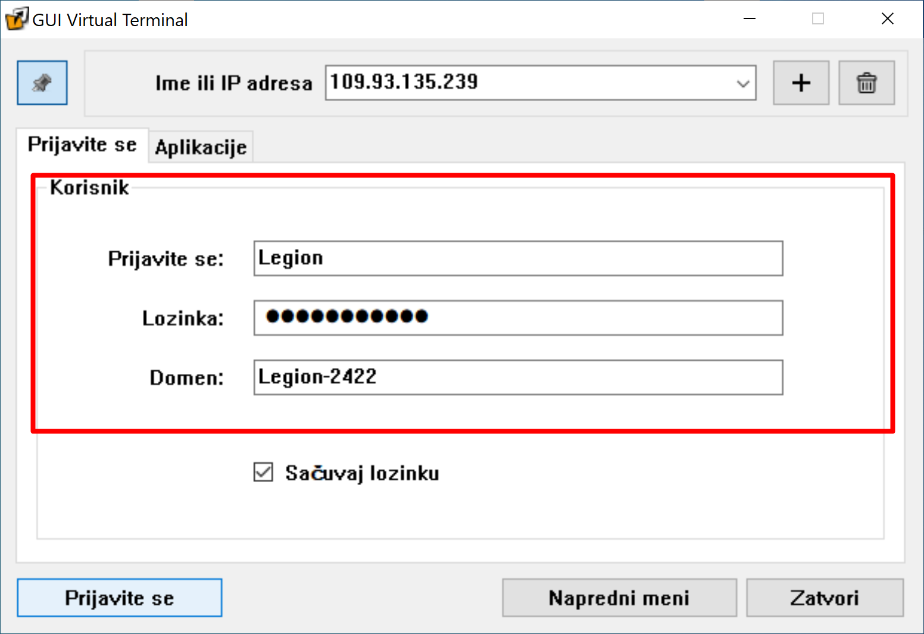Click the GUI Virtual Terminal app icon
924x634 pixels.
[16, 19]
